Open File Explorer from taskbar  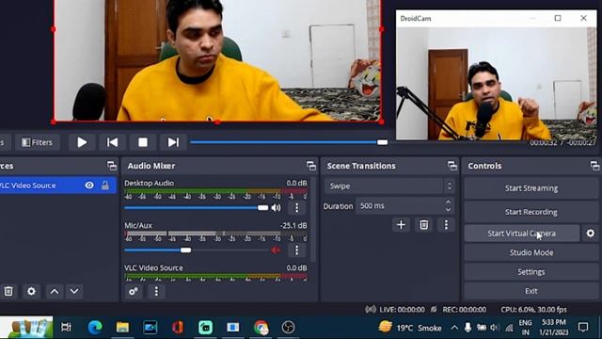pos(122,327)
